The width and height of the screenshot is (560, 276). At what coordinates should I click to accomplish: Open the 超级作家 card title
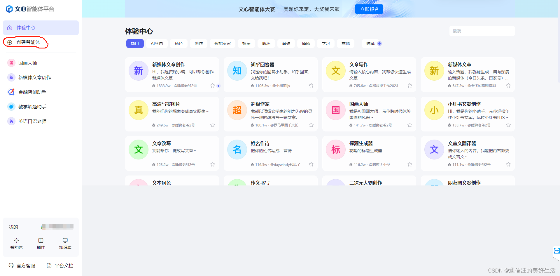260,104
